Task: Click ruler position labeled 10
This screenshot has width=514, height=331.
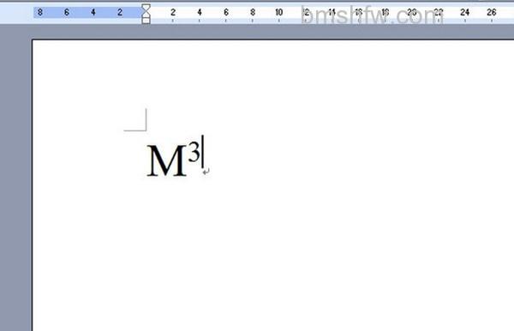Action: 279,13
